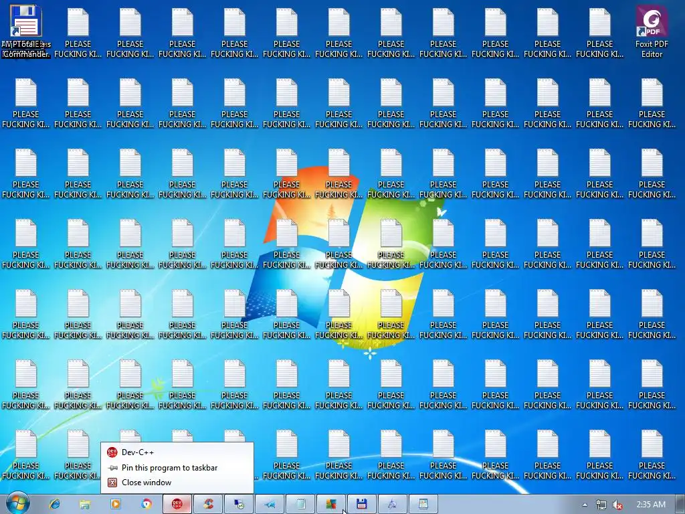Screen dimensions: 685x514
Task: Open the network status tray icon
Action: coord(601,505)
